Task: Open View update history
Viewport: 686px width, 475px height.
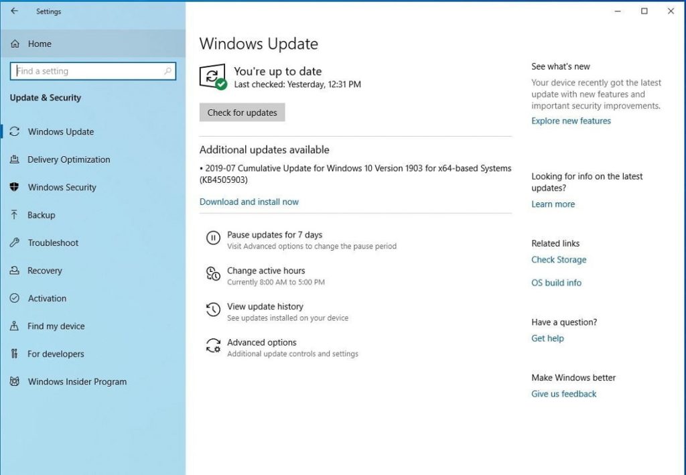Action: coord(265,307)
